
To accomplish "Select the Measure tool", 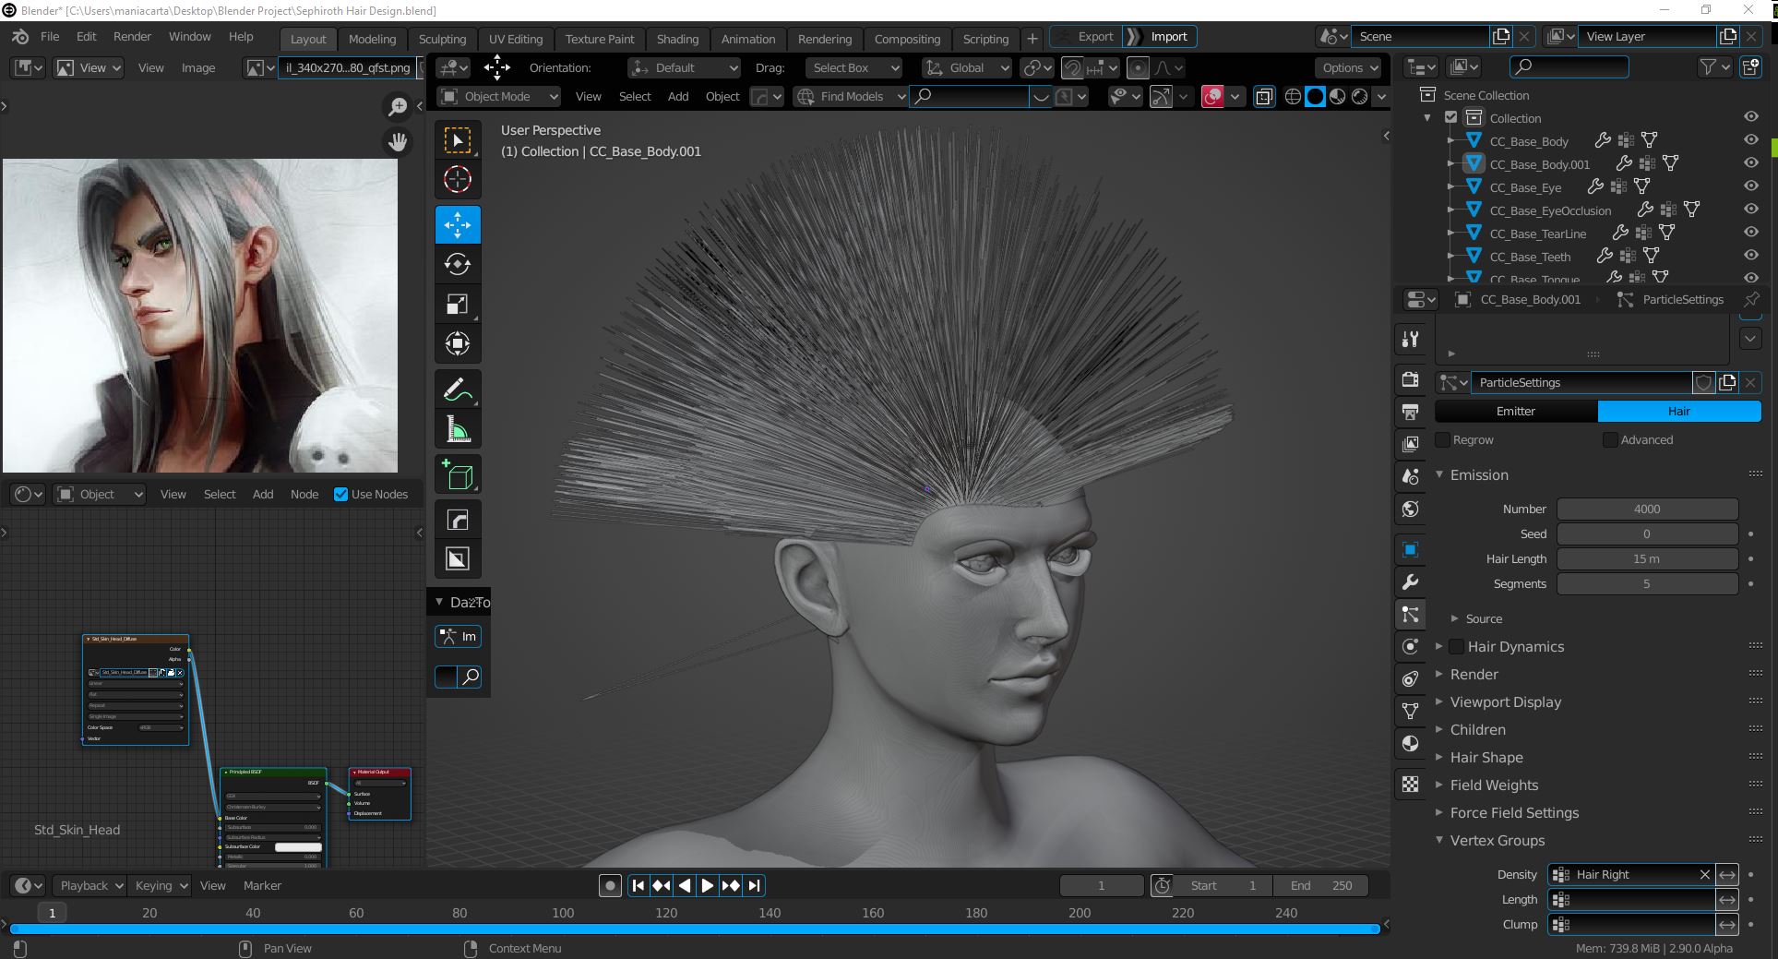I will point(458,429).
